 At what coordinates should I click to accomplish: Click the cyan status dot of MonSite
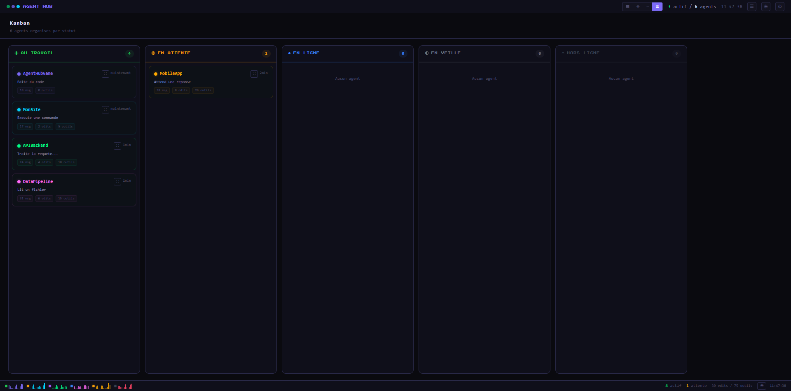click(x=19, y=110)
